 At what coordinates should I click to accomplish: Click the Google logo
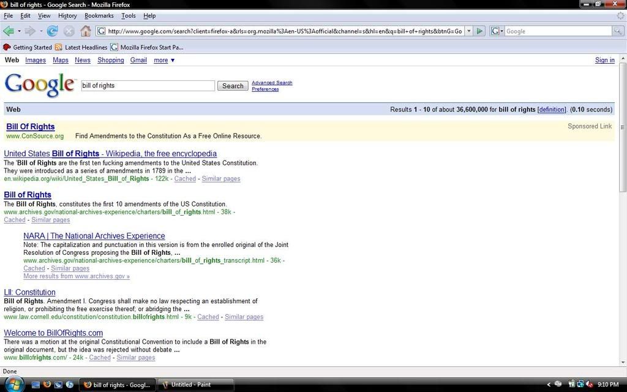(40, 85)
